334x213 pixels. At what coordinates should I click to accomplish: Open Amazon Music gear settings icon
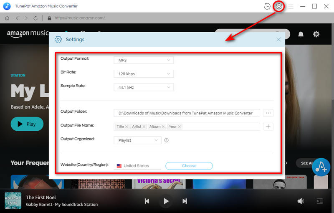316,34
